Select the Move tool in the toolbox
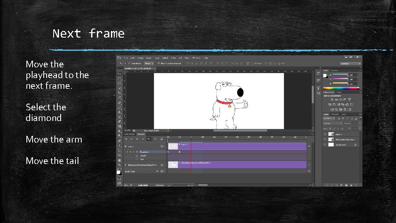This screenshot has height=223, width=396. coord(120,74)
